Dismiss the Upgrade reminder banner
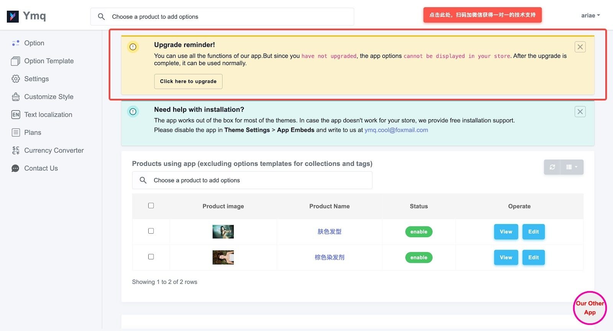Viewport: 613px width, 331px height. click(580, 47)
